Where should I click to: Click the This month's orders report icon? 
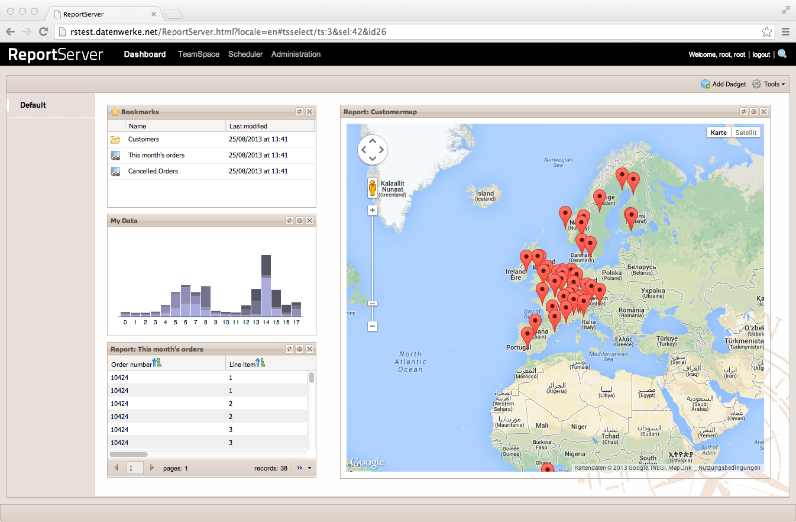(115, 156)
